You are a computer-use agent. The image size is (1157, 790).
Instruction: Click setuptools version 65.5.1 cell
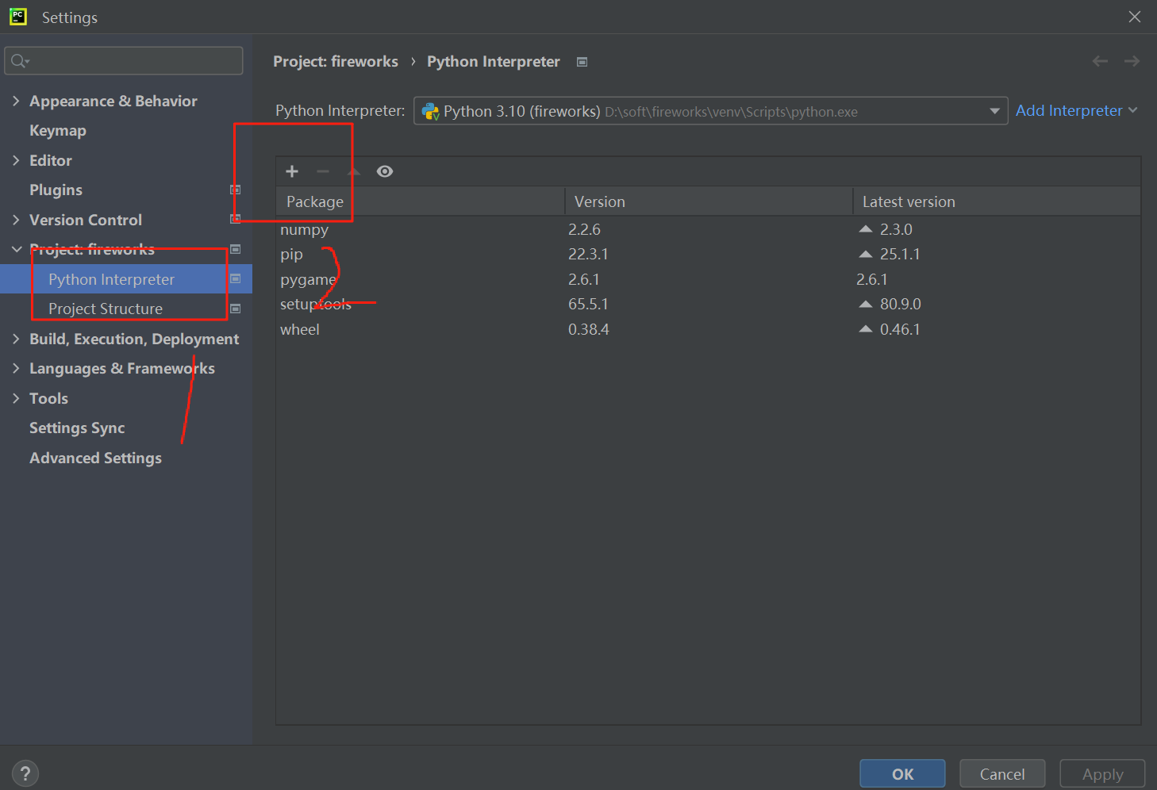pyautogui.click(x=588, y=304)
